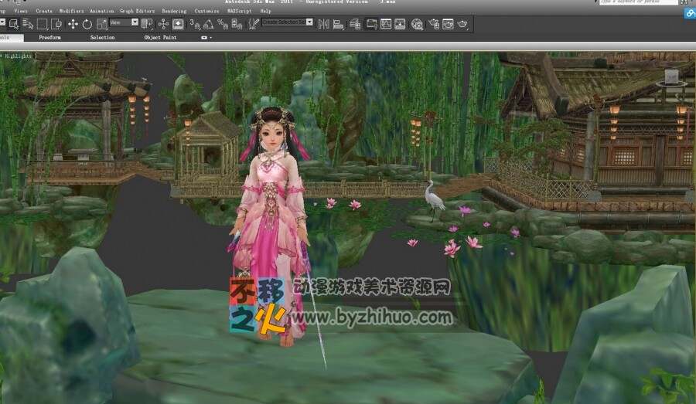Click the Align tool icon
This screenshot has width=696, height=404.
pyautogui.click(x=338, y=24)
